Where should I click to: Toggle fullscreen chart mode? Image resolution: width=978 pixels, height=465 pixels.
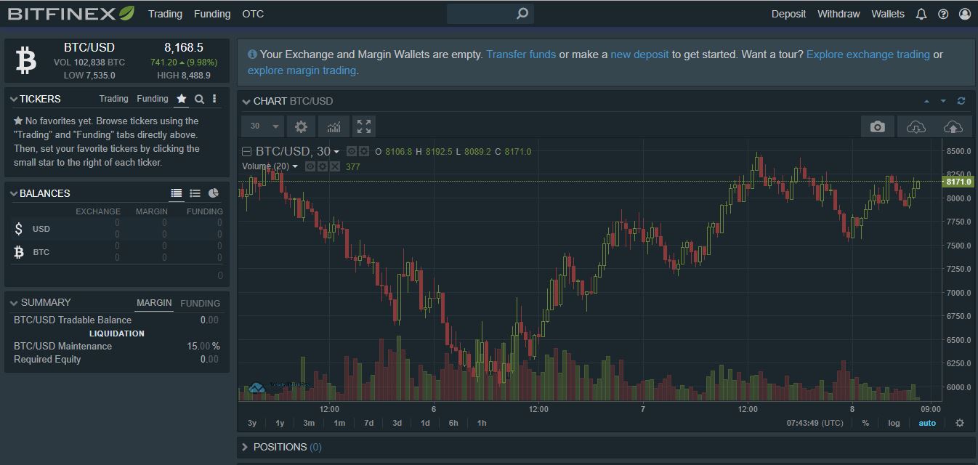pyautogui.click(x=364, y=126)
